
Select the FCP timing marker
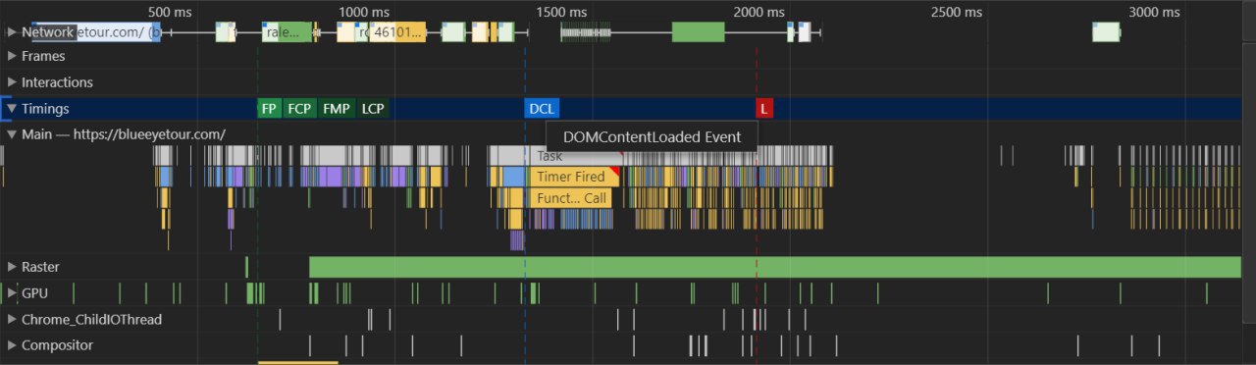click(299, 109)
